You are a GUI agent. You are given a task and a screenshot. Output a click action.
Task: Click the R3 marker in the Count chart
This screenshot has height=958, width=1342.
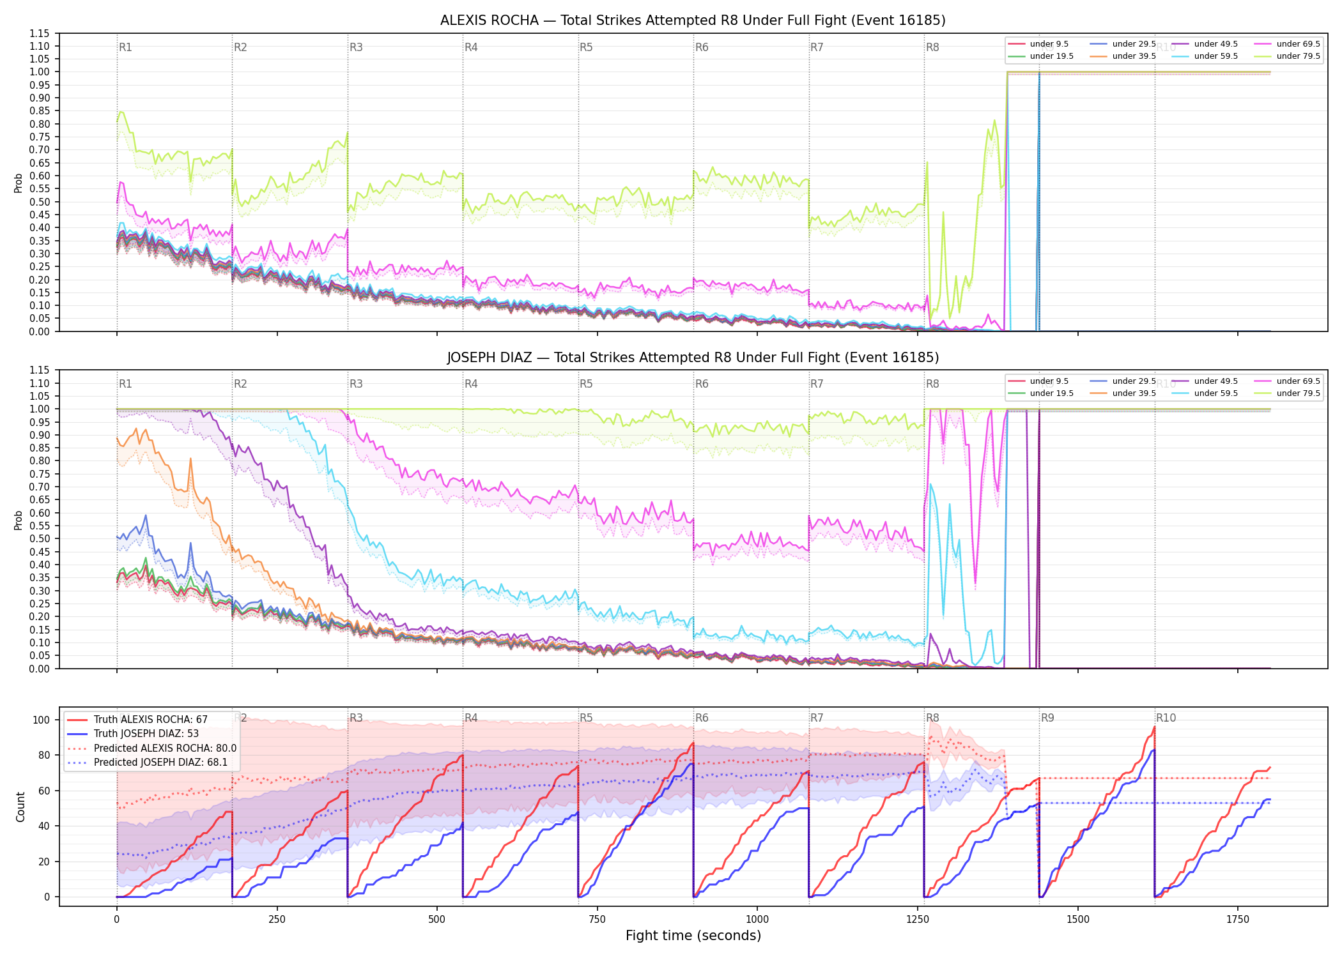(x=356, y=718)
